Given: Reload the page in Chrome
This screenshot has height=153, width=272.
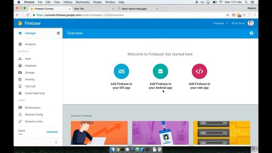Looking at the screenshot, I should click(x=28, y=15).
